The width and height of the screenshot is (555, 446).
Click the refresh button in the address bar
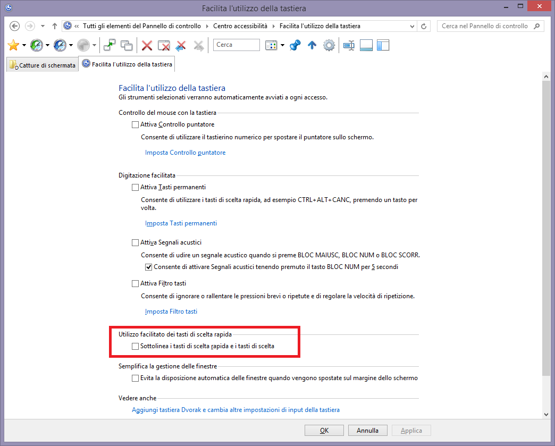coord(424,26)
